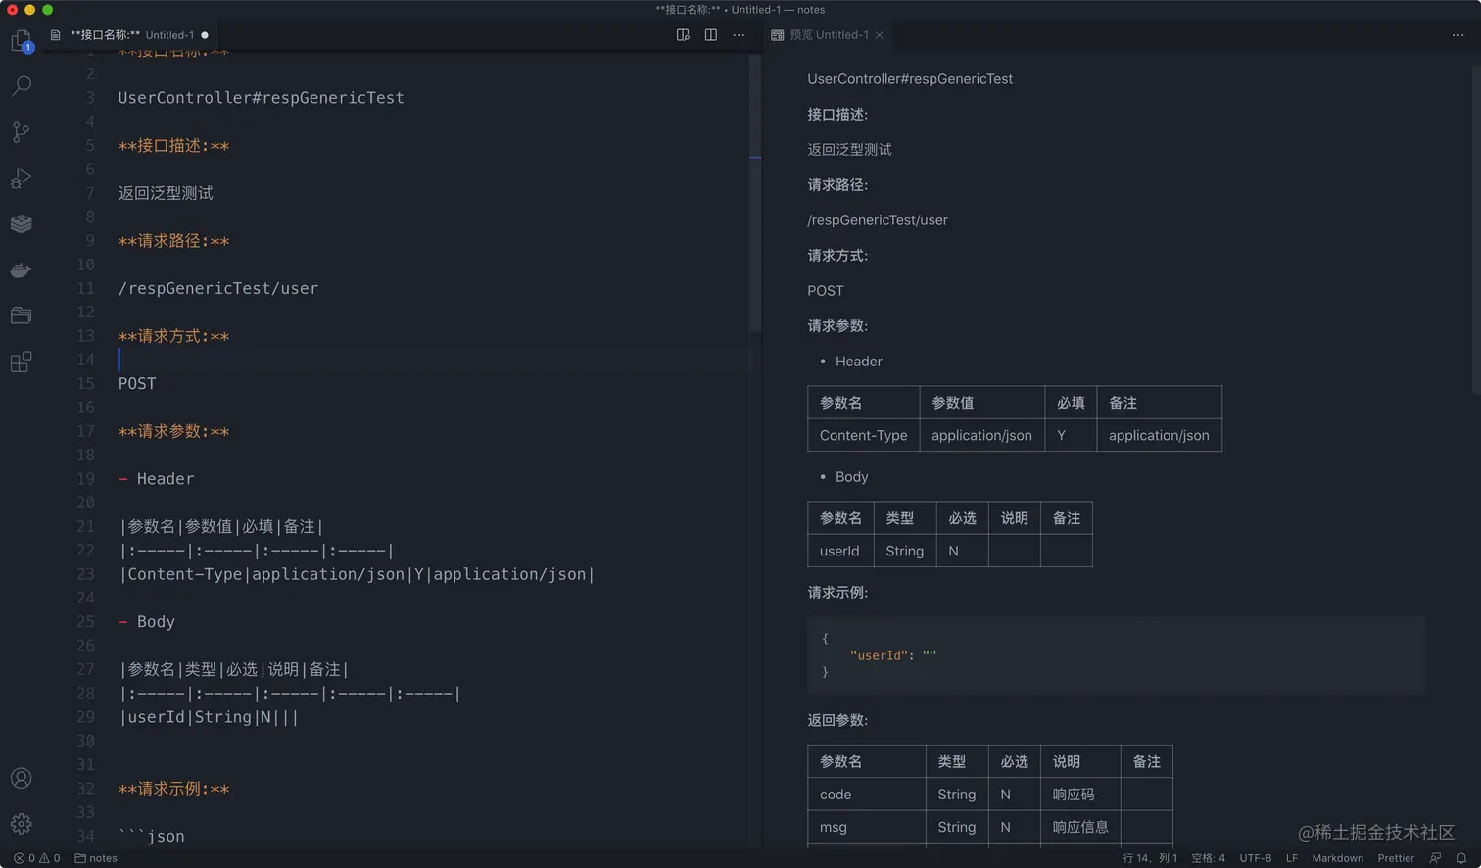Viewport: 1481px width, 868px height.
Task: Click the notes folder status item
Action: coord(96,858)
